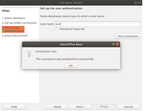Image resolution: width=145 pixels, height=111 pixels.
Task: Click the greyed-out Finish button
Action: click(x=104, y=107)
